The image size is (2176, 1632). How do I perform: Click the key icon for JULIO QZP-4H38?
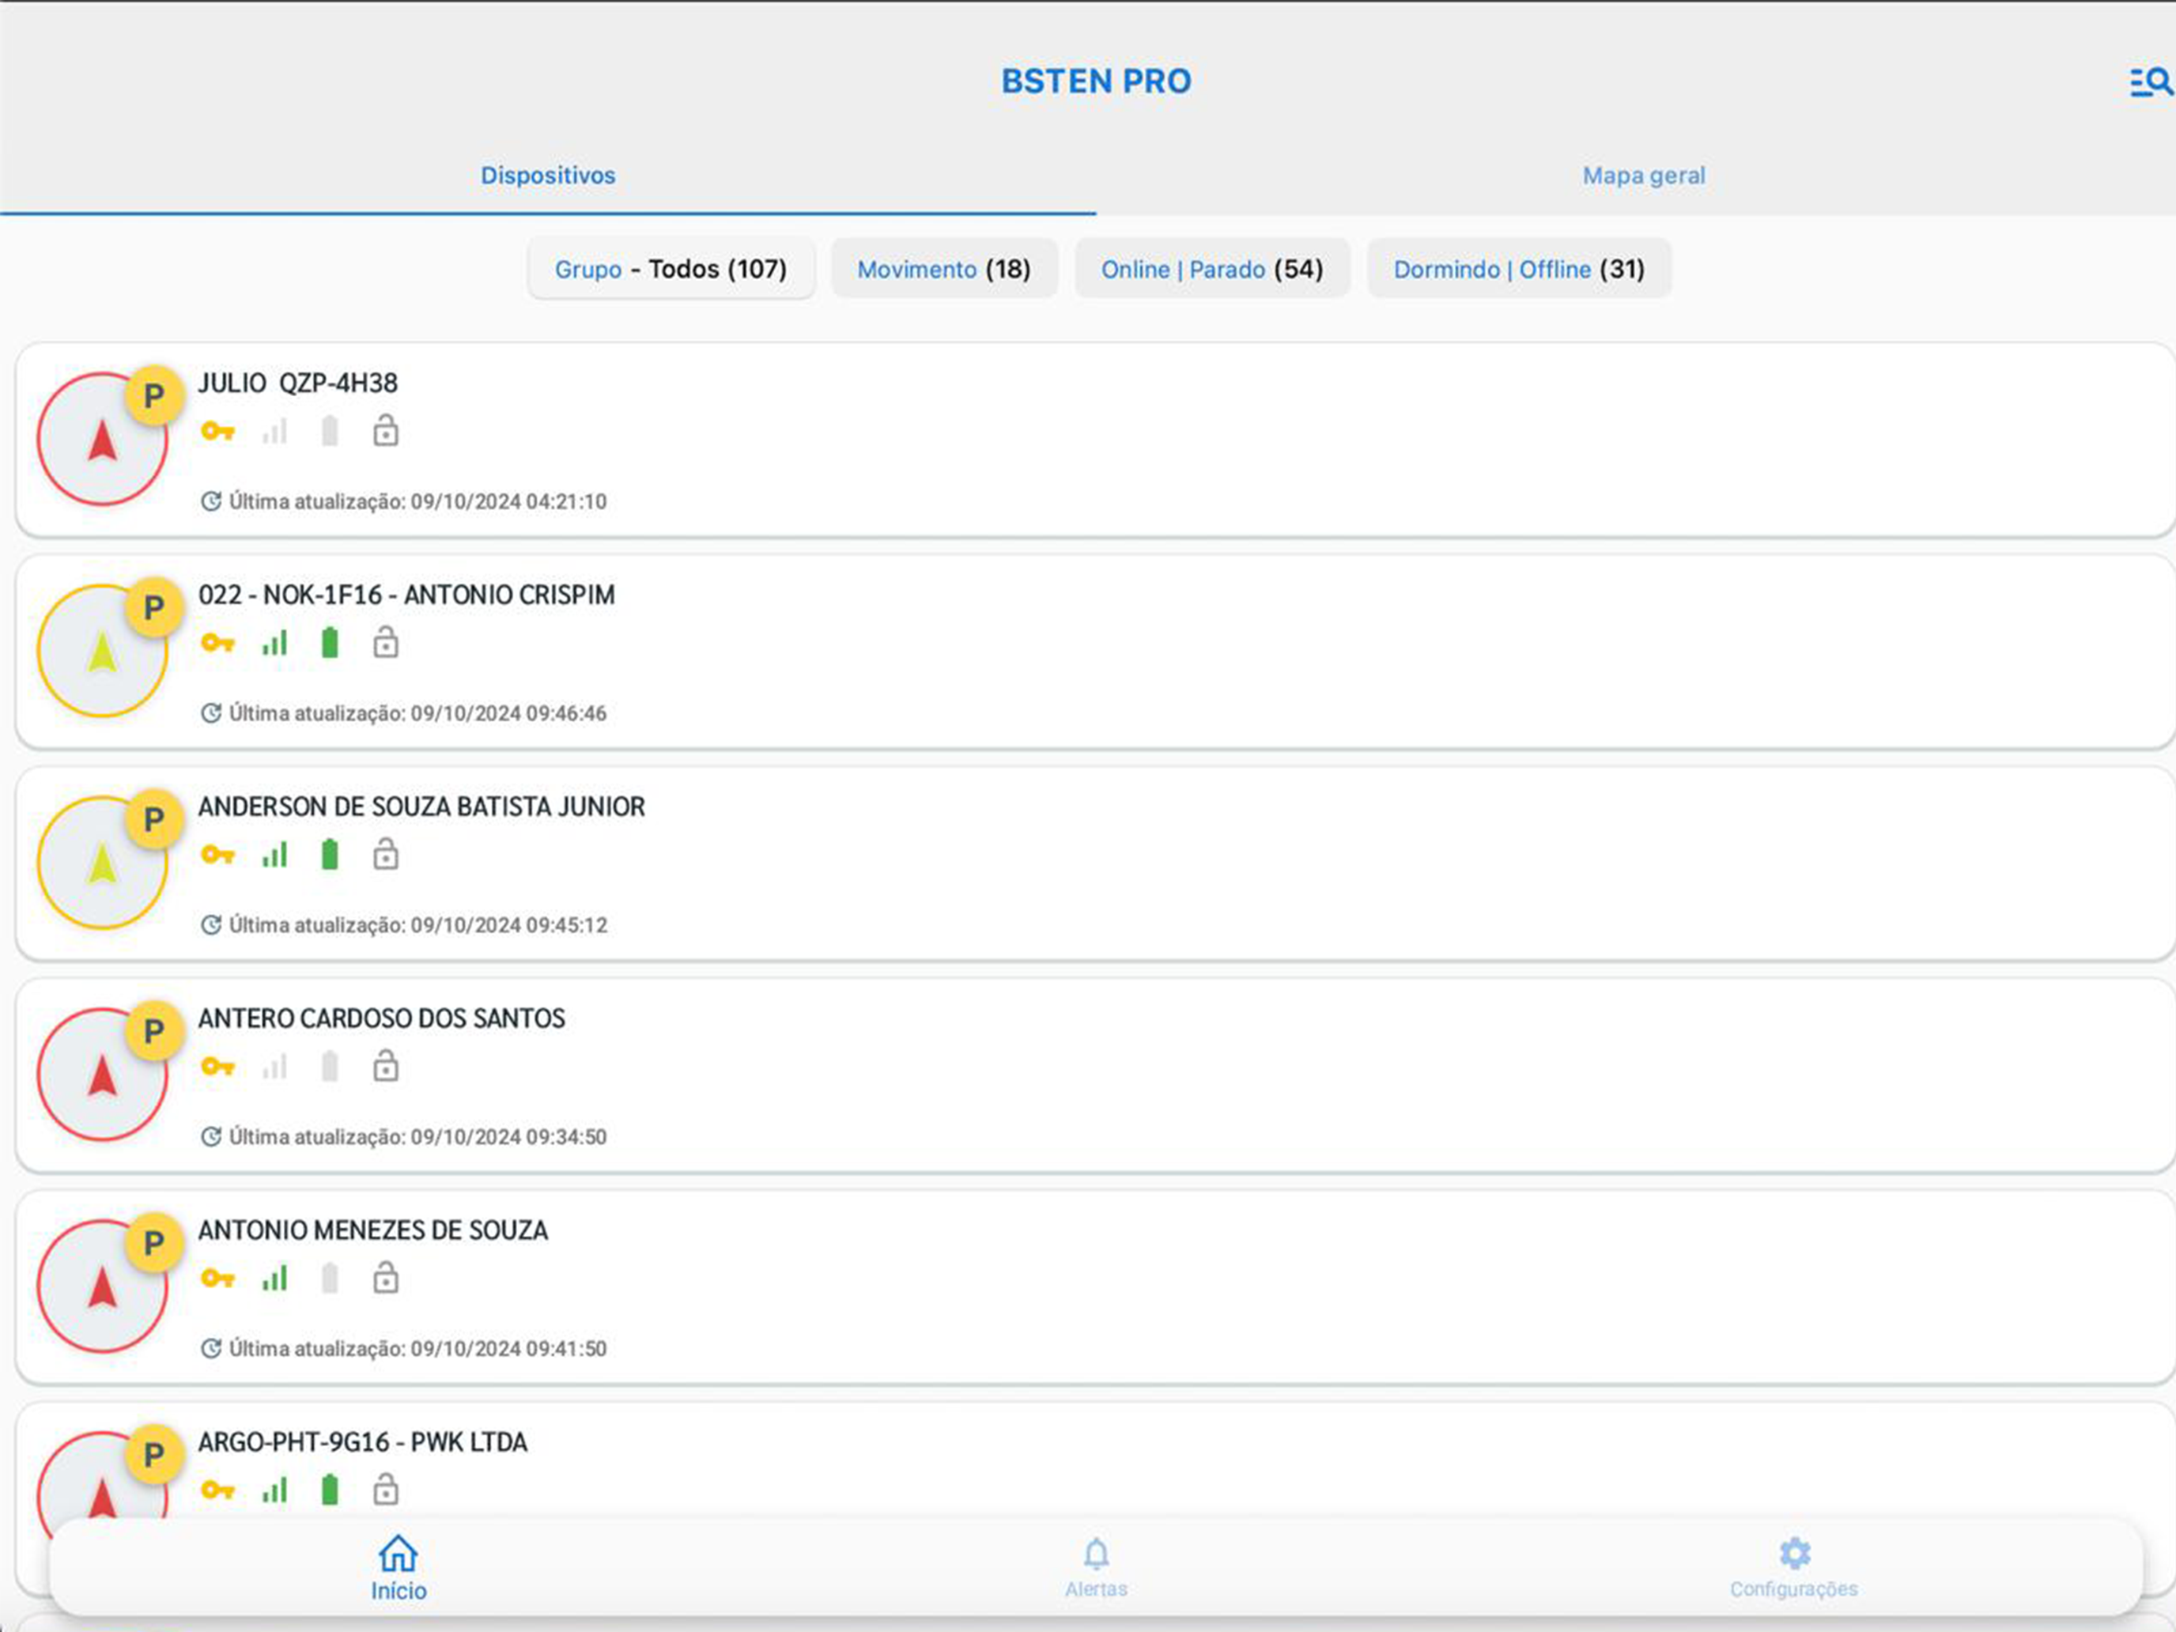tap(217, 431)
